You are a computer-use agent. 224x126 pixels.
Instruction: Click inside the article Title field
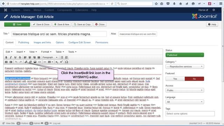point(59,34)
